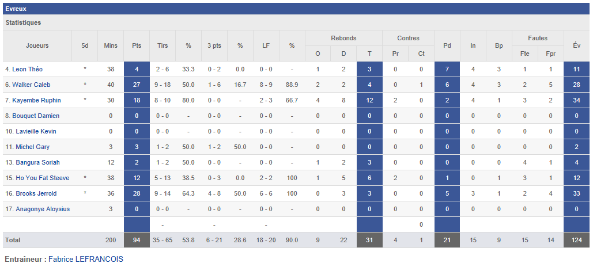This screenshot has height=267, width=593.
Task: Open Ho You Fat Steeve's page
Action: click(42, 178)
